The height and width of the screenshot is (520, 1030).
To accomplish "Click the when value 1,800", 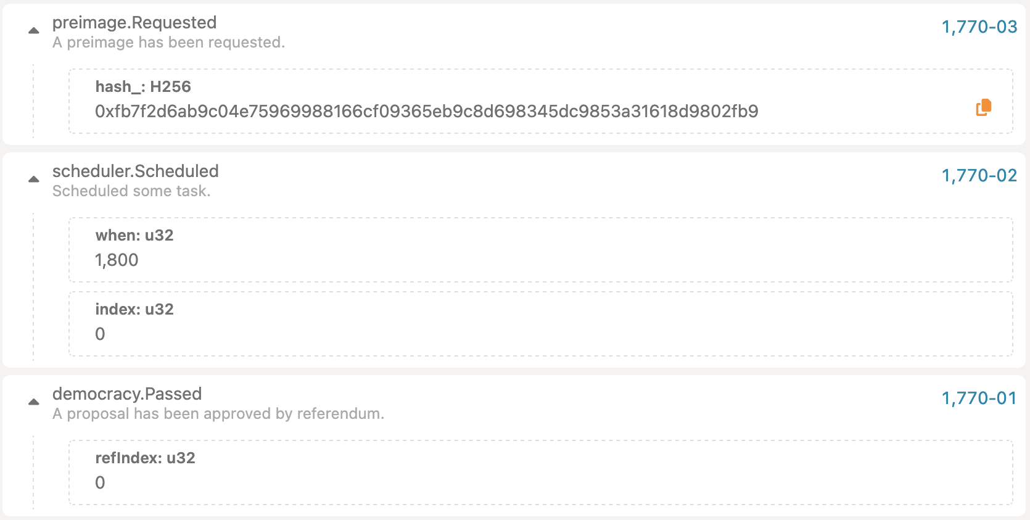I will click(117, 260).
